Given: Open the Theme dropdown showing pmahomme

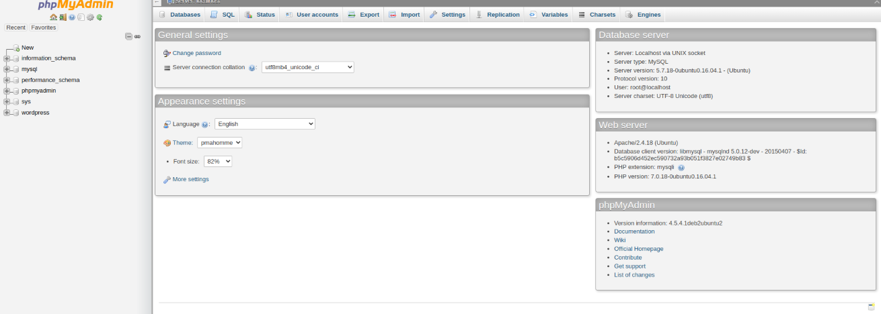Looking at the screenshot, I should (x=219, y=143).
